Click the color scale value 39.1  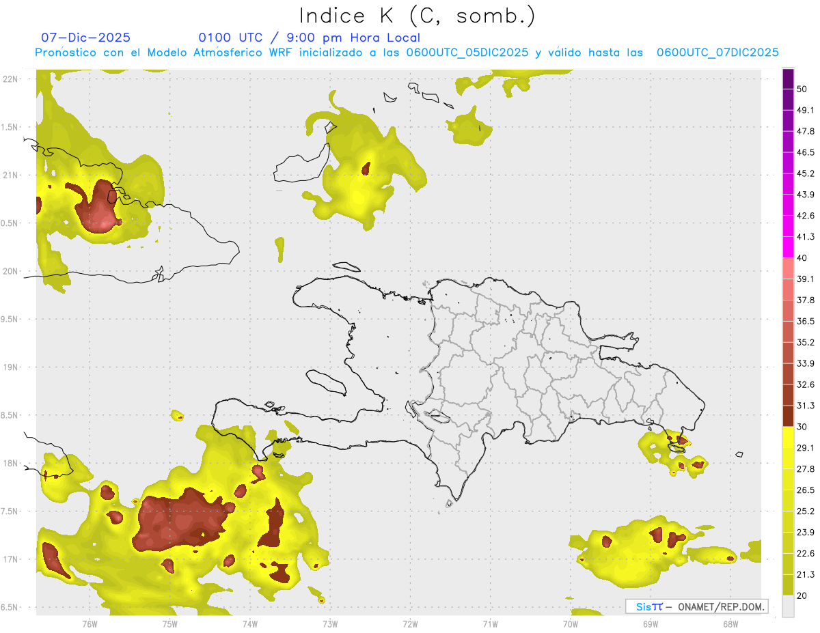(x=806, y=279)
